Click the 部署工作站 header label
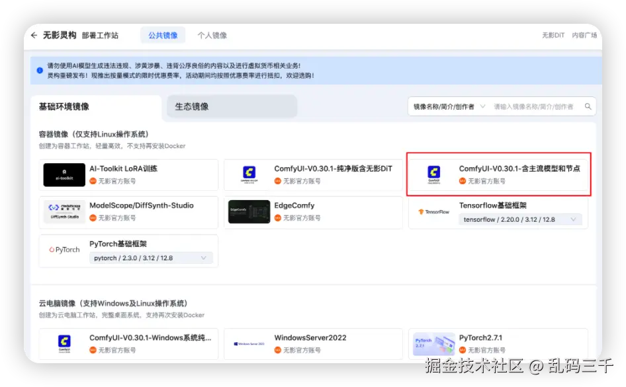 click(100, 36)
